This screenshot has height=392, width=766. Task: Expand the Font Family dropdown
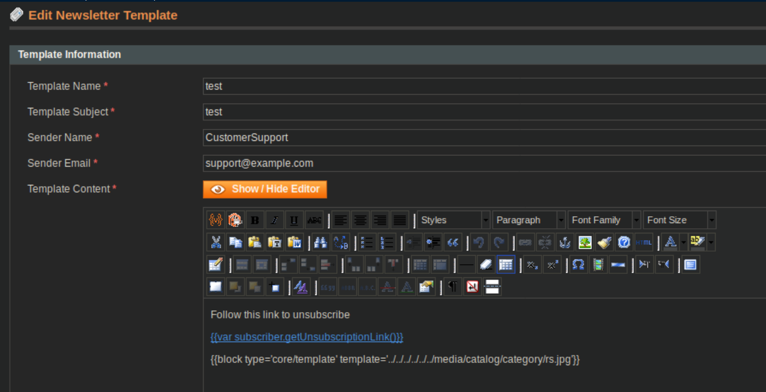[604, 220]
